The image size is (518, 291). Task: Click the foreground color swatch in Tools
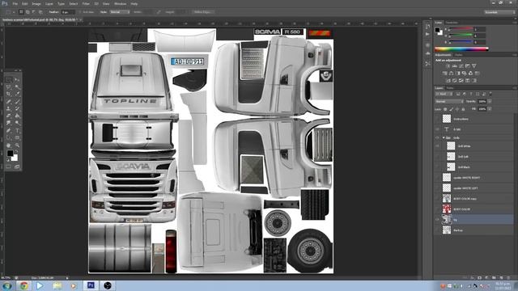11,154
